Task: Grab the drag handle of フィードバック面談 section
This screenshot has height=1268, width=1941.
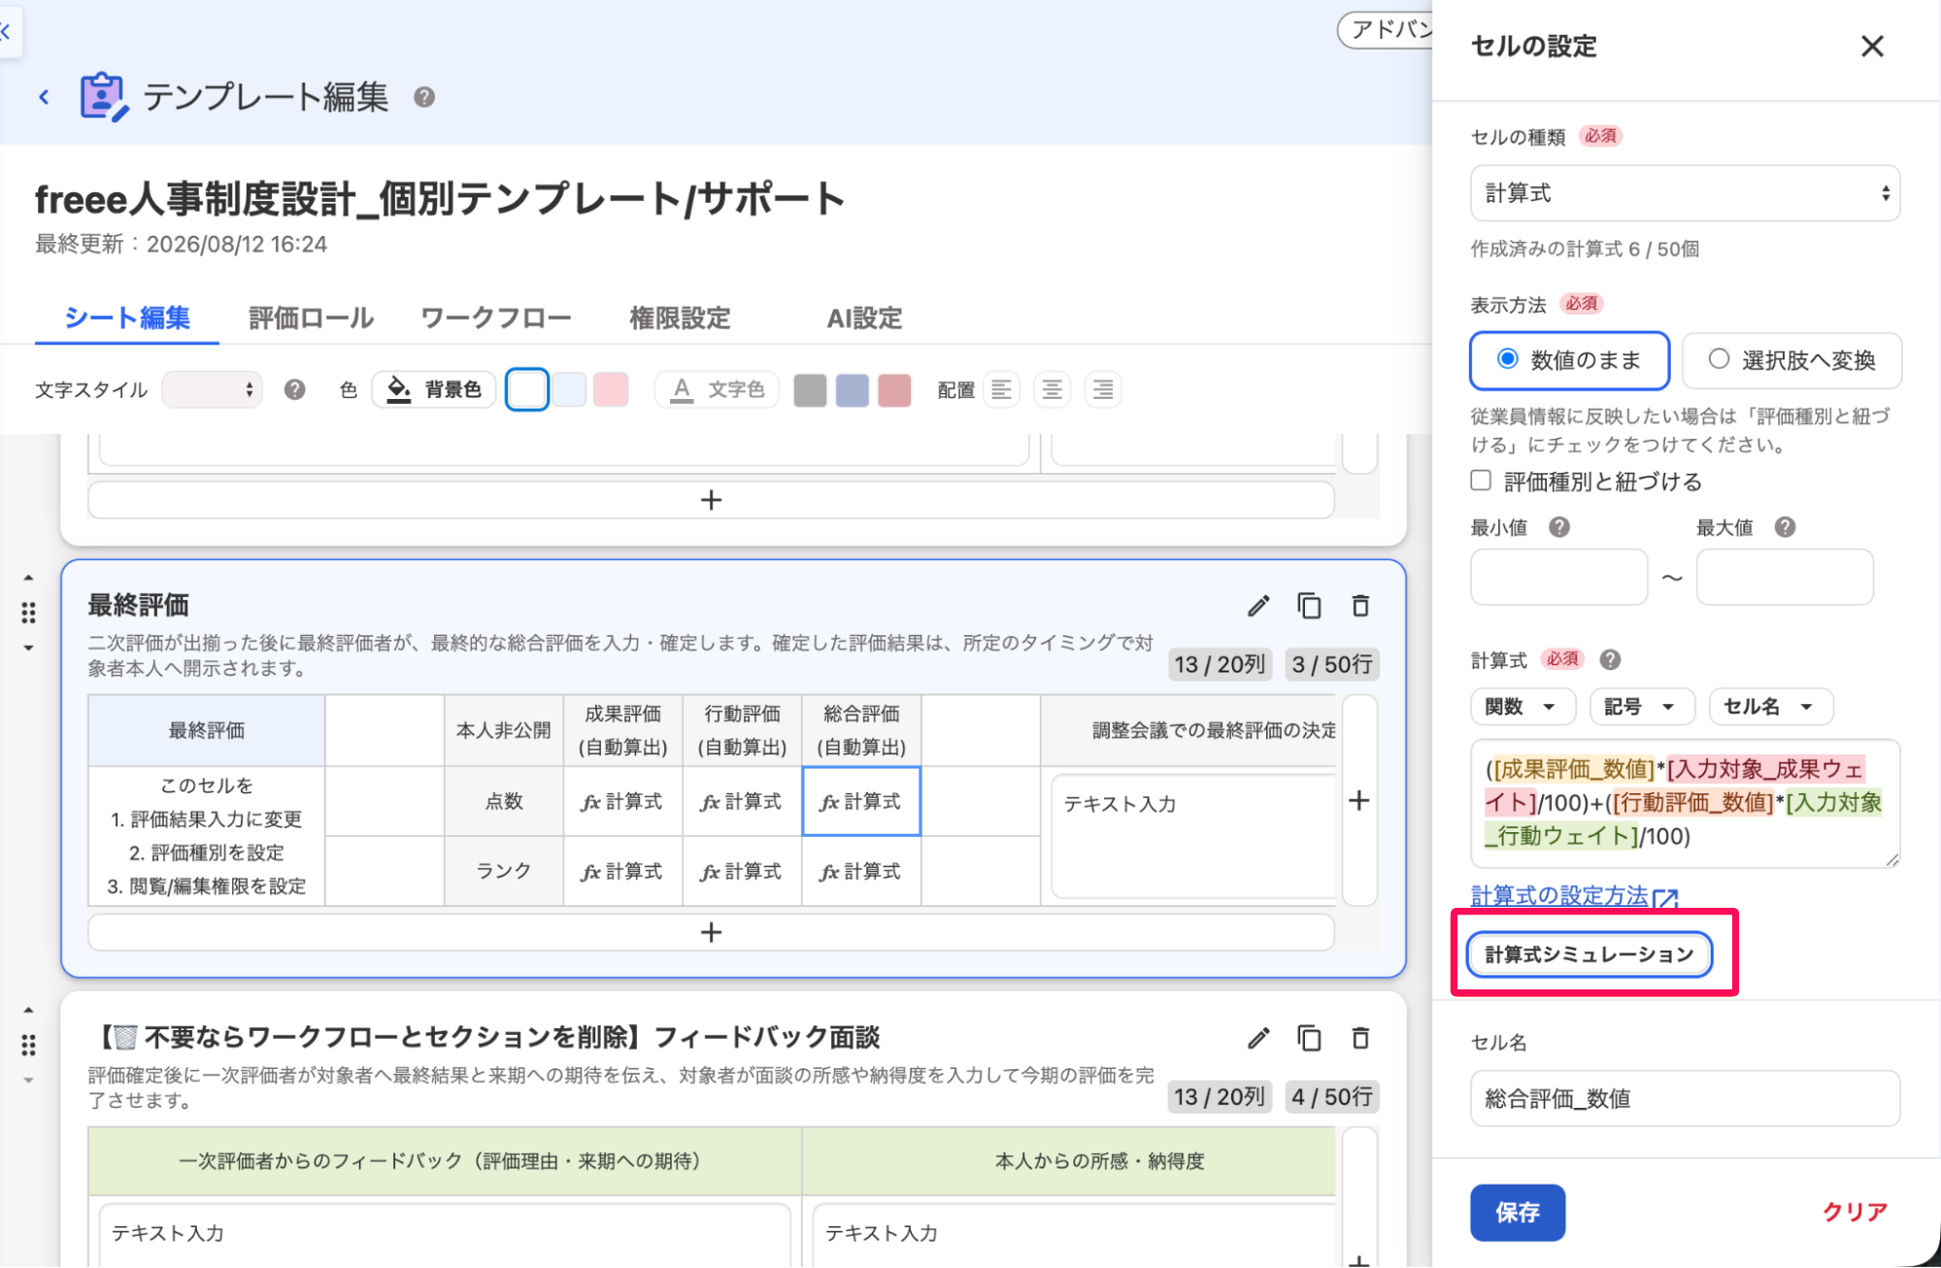Action: [x=28, y=1045]
